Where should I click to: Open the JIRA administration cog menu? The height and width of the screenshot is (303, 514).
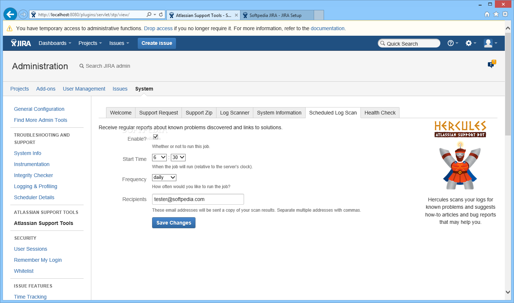471,43
